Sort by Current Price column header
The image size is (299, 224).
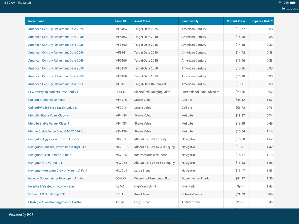point(236,21)
